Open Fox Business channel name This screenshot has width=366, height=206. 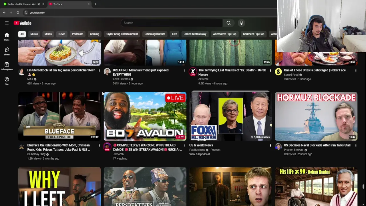tap(197, 150)
